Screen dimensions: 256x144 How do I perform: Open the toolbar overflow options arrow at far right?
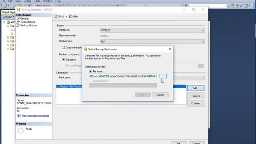click(252, 6)
